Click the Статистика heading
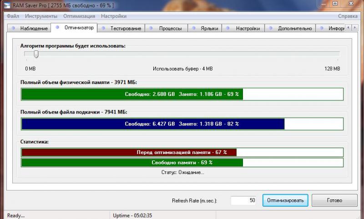364x219 pixels. (x=35, y=142)
